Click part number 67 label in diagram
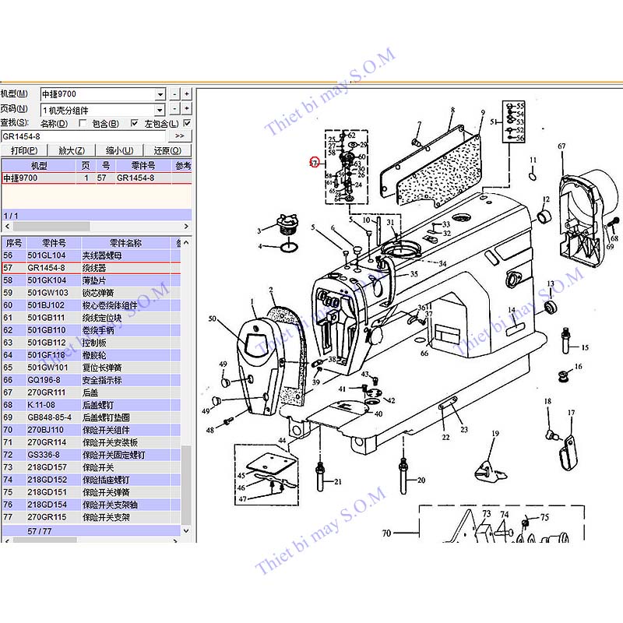 tap(561, 146)
